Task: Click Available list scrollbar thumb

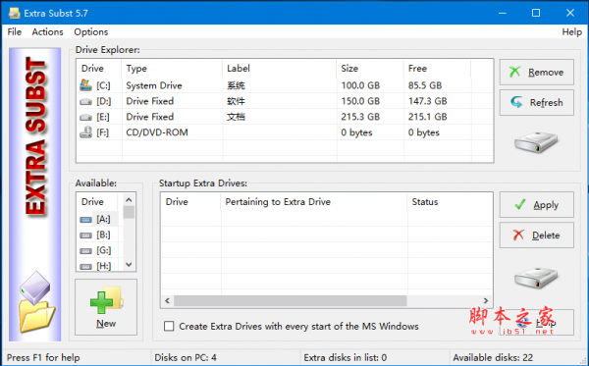Action: click(x=129, y=212)
